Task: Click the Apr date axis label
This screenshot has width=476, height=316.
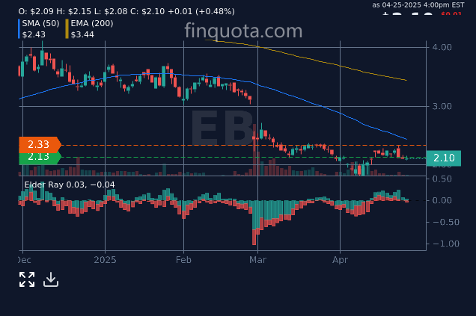Action: coord(340,260)
